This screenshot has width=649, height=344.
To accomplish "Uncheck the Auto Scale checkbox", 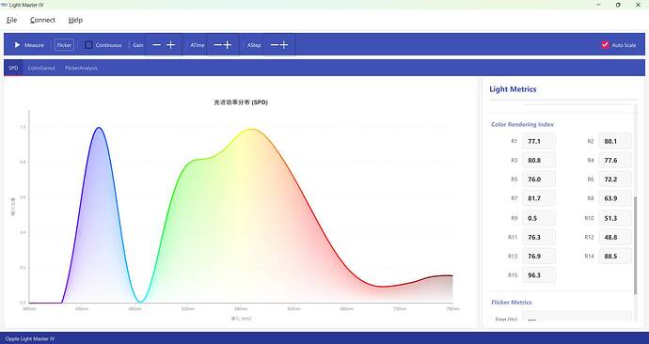I will tap(605, 45).
